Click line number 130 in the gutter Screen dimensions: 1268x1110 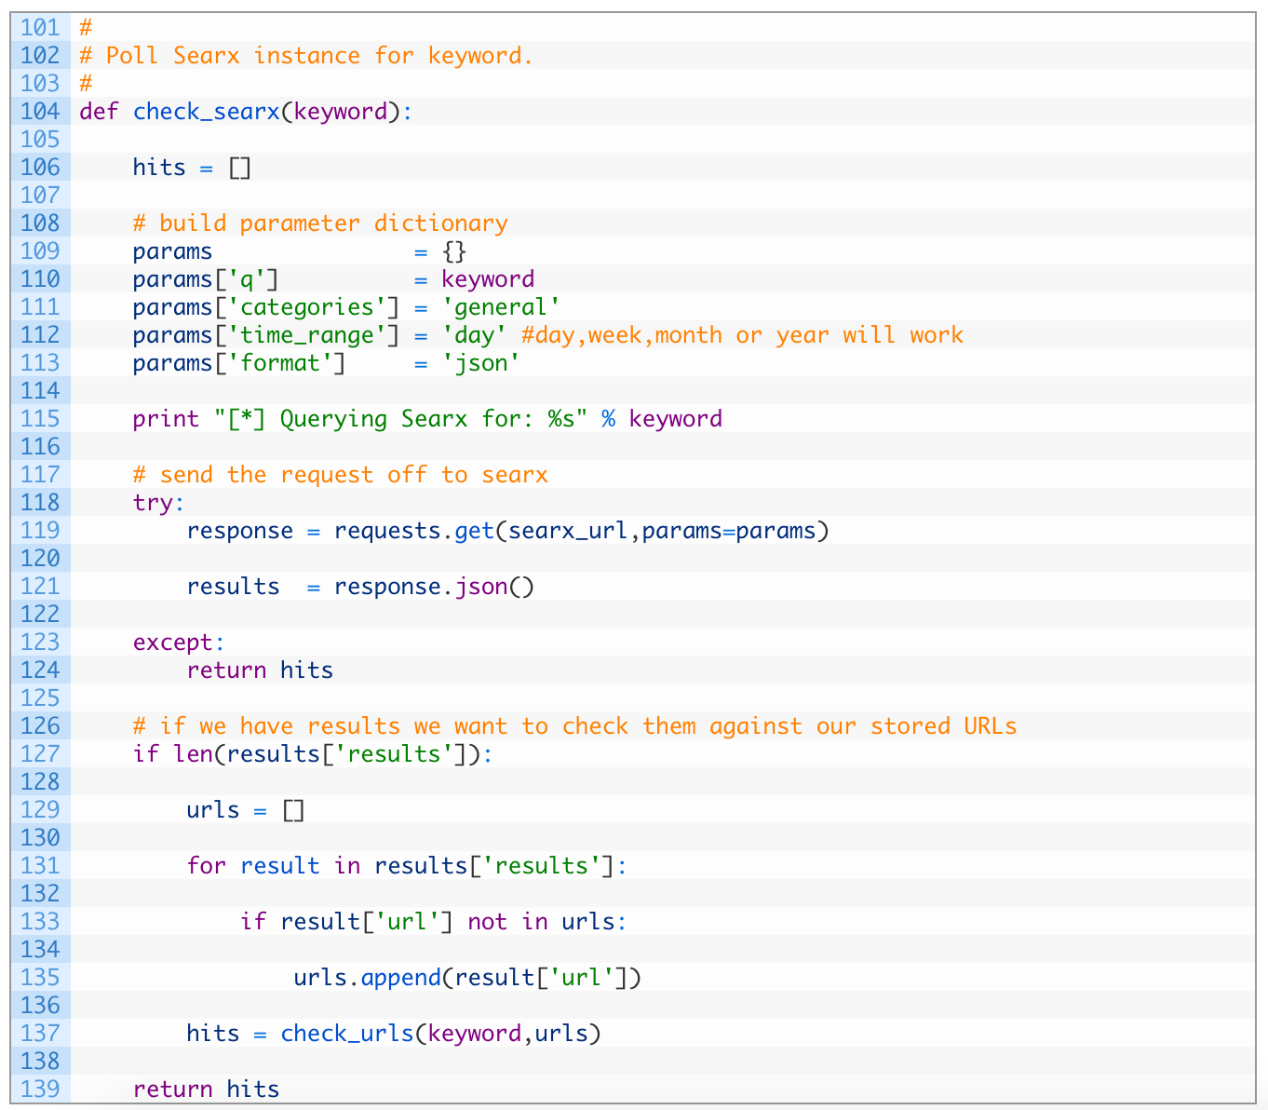click(x=40, y=838)
